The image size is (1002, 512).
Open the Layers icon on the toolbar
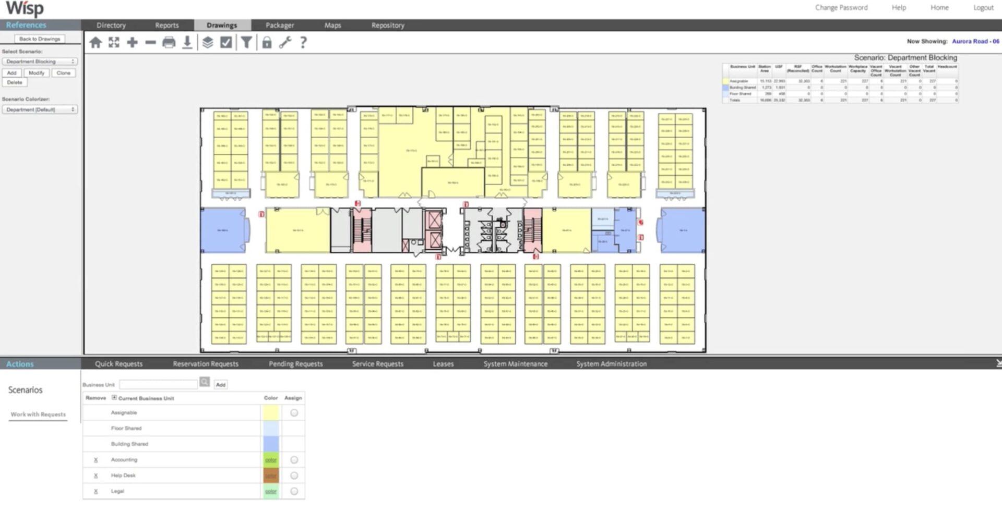pyautogui.click(x=208, y=42)
